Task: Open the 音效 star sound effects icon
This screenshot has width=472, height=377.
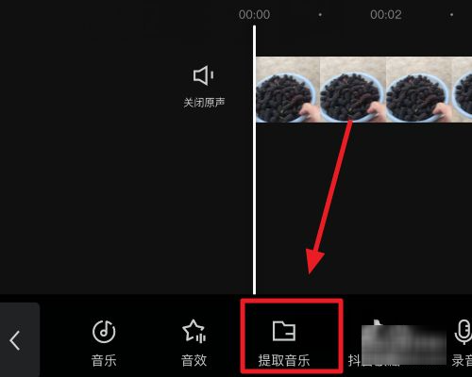Action: click(x=194, y=331)
